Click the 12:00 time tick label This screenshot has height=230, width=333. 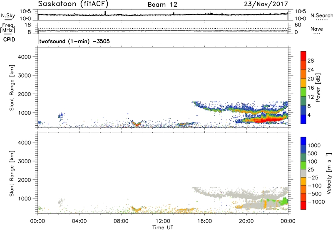163,221
